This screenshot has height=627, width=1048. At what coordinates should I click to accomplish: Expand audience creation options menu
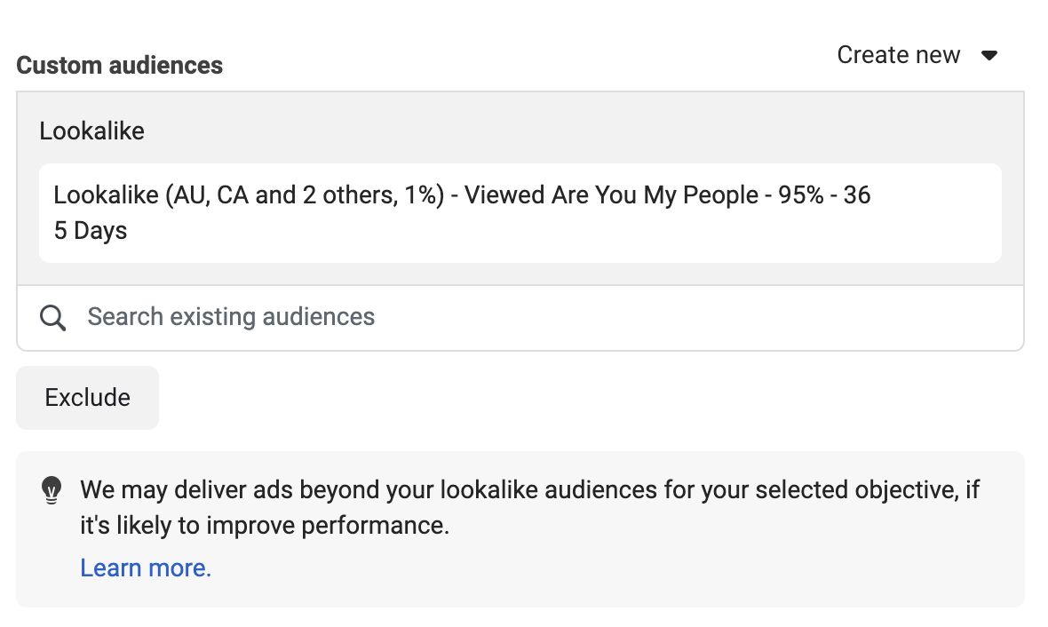coord(917,55)
